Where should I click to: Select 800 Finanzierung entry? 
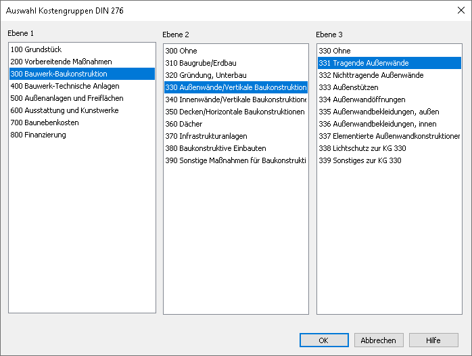[82, 135]
